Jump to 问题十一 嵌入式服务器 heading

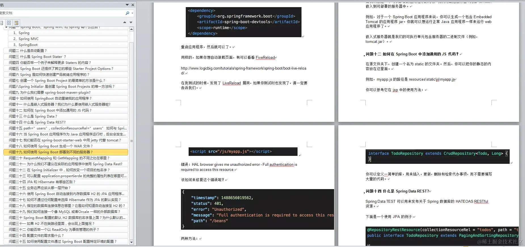coord(66,104)
